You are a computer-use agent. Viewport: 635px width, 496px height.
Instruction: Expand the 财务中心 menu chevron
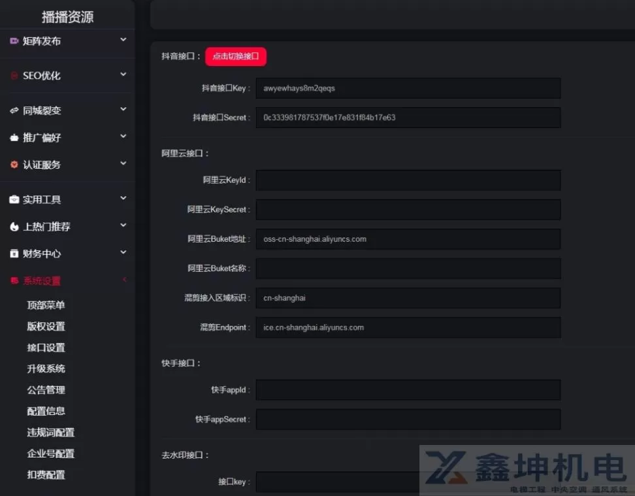123,253
